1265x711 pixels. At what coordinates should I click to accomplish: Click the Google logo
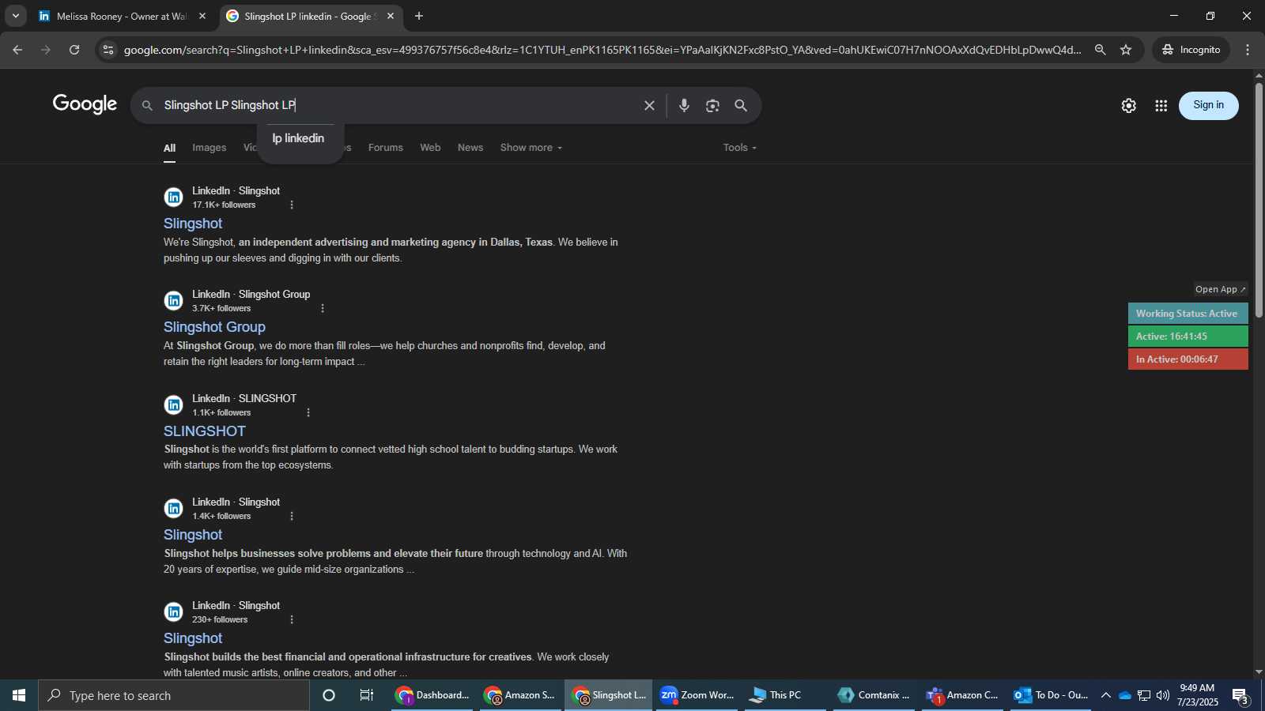[85, 104]
